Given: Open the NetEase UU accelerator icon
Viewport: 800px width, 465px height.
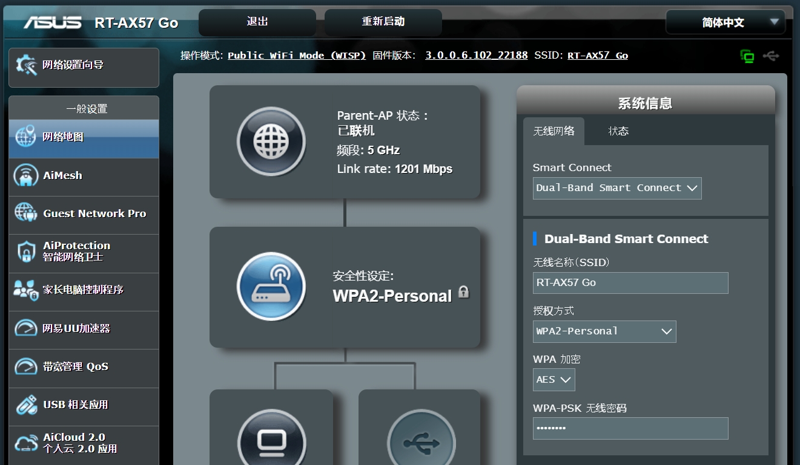Looking at the screenshot, I should [25, 328].
